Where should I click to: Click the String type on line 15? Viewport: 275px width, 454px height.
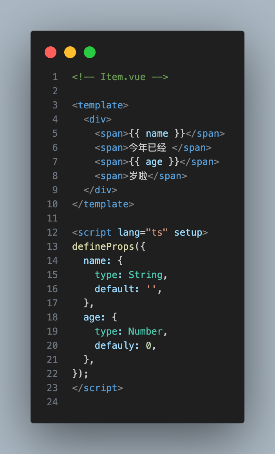click(145, 275)
